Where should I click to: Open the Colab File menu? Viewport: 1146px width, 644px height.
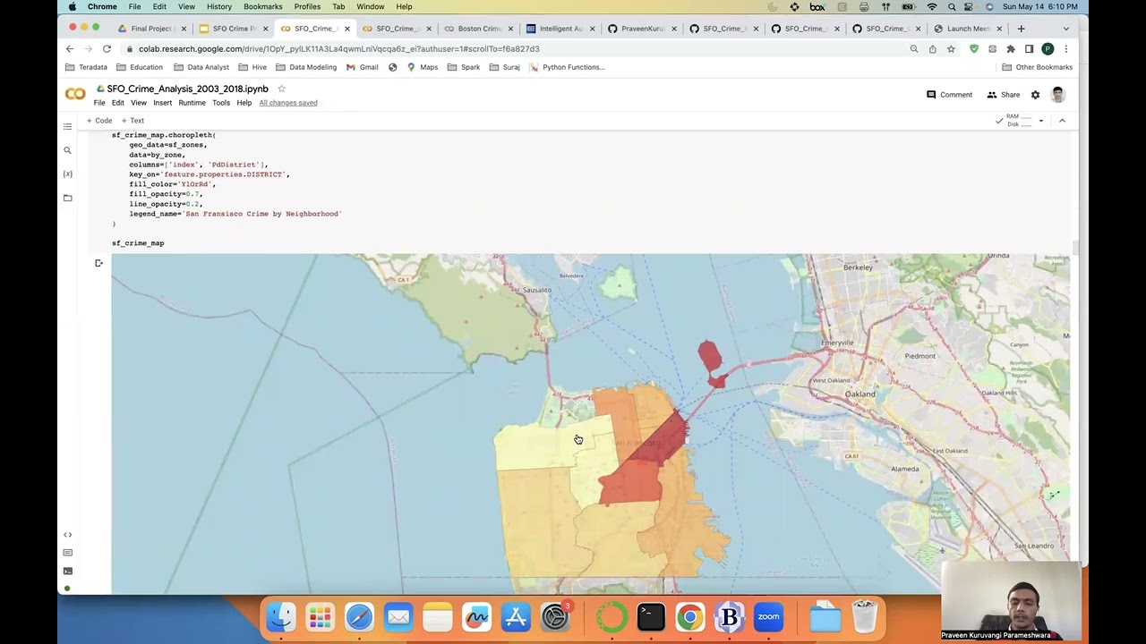click(99, 103)
